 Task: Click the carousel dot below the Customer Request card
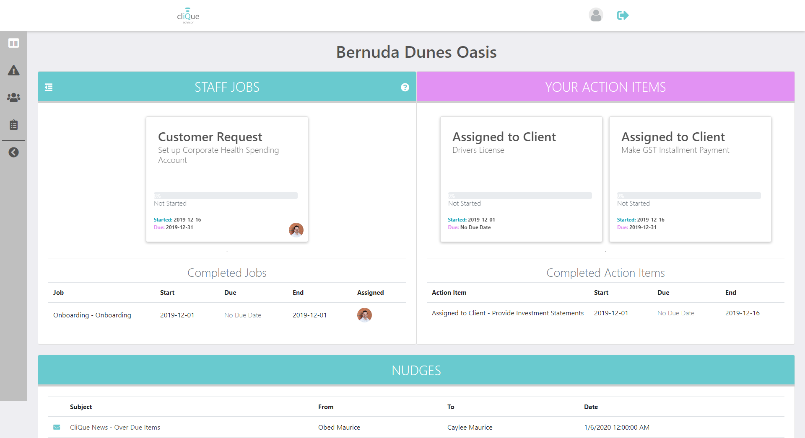click(227, 252)
